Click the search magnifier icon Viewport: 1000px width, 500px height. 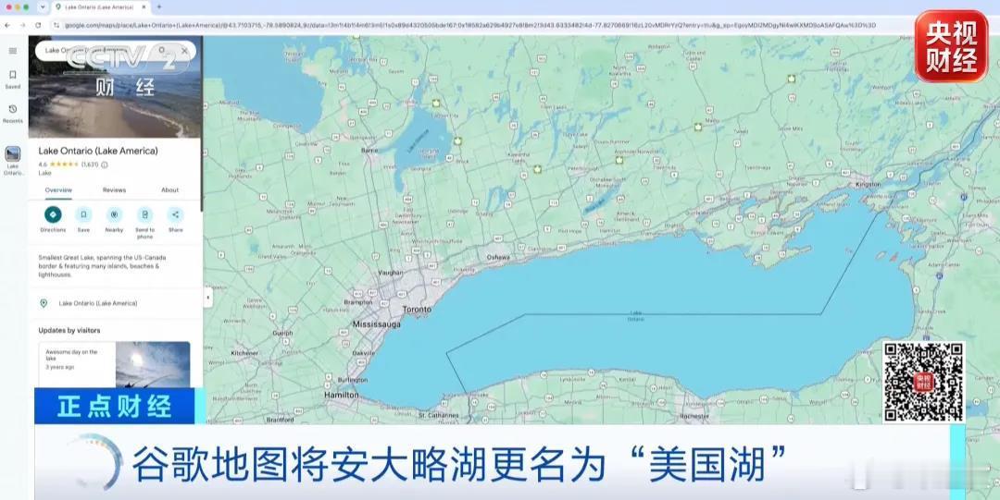[x=163, y=50]
